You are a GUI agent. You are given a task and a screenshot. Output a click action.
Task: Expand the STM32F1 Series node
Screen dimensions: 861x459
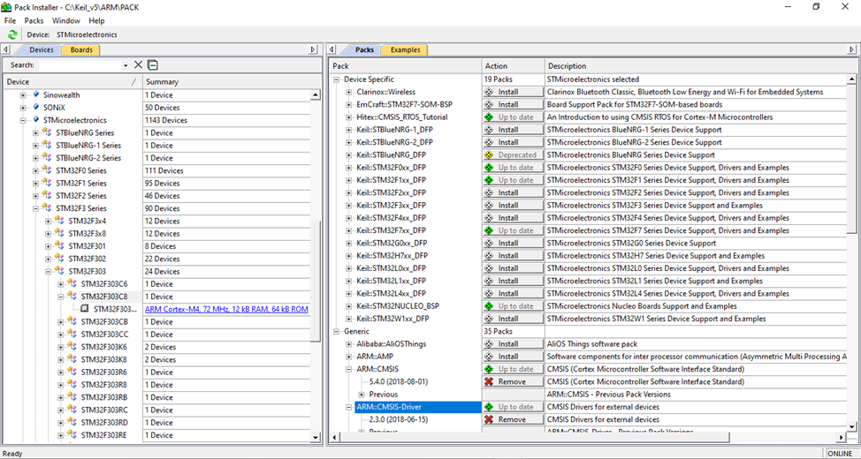click(x=35, y=184)
